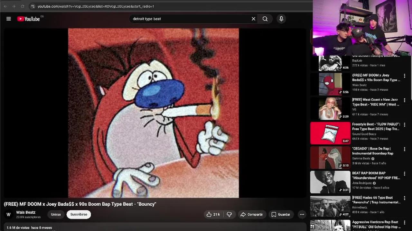Open the 'Freestyle Beat - FLOW PABLO' title
Image resolution: width=412 pixels, height=231 pixels.
[376, 126]
